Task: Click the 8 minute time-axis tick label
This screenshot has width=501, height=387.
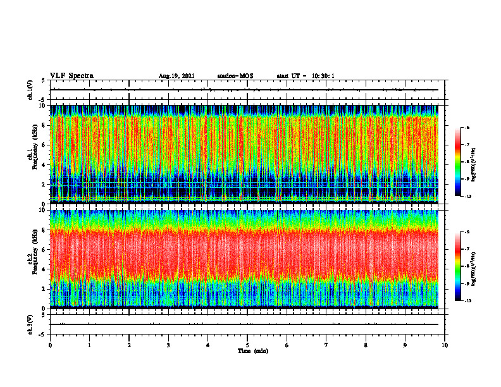Action: [366, 345]
